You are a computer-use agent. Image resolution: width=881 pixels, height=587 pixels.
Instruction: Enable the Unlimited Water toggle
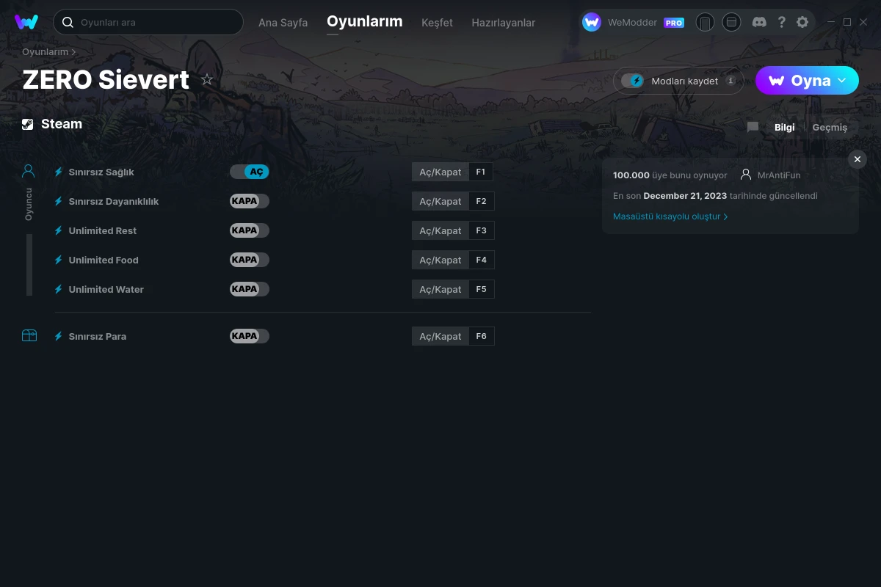(x=250, y=289)
